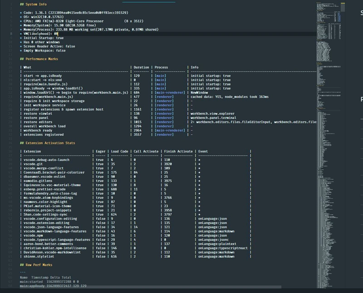363x293 pixels.
Task: Click 'workbench.view.explorer' info cell
Action: [x=212, y=114]
